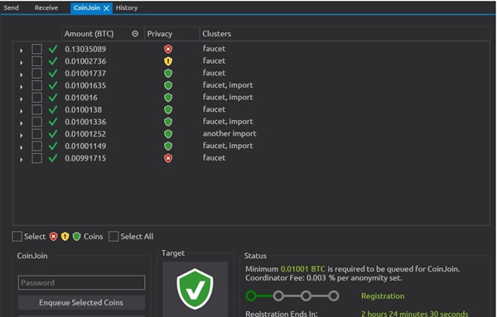Image resolution: width=497 pixels, height=317 pixels.
Task: Click confirmed checkmark on 0.01001737 row
Action: click(53, 74)
